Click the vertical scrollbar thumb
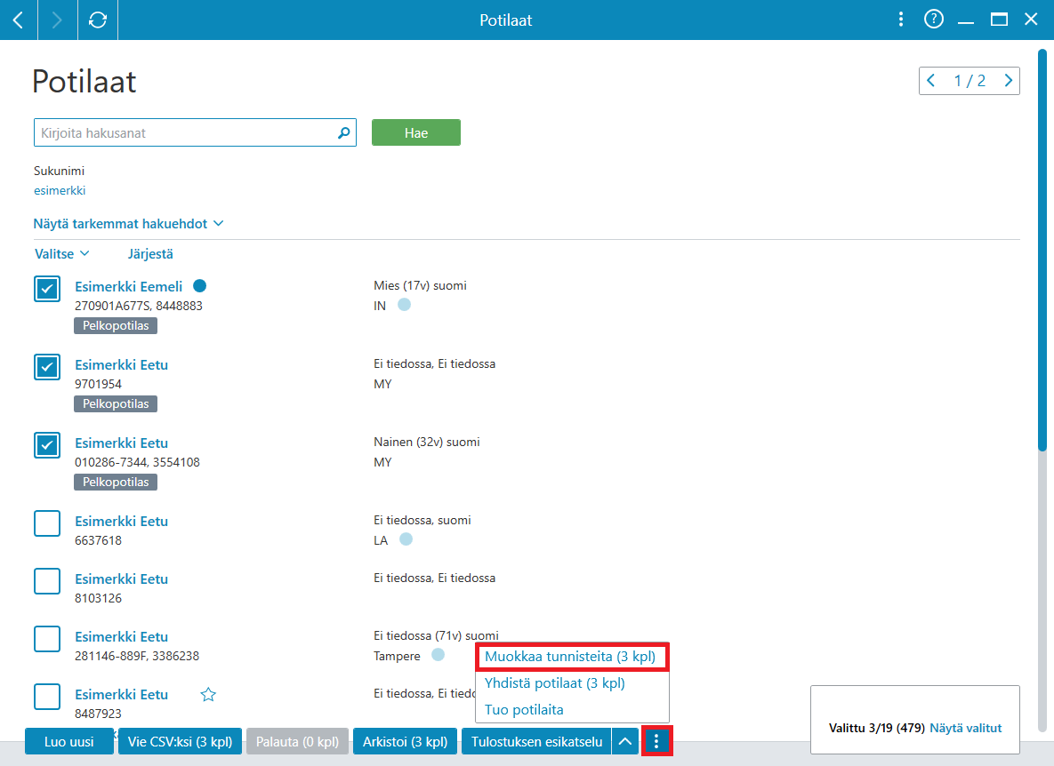1054x766 pixels. (1042, 250)
